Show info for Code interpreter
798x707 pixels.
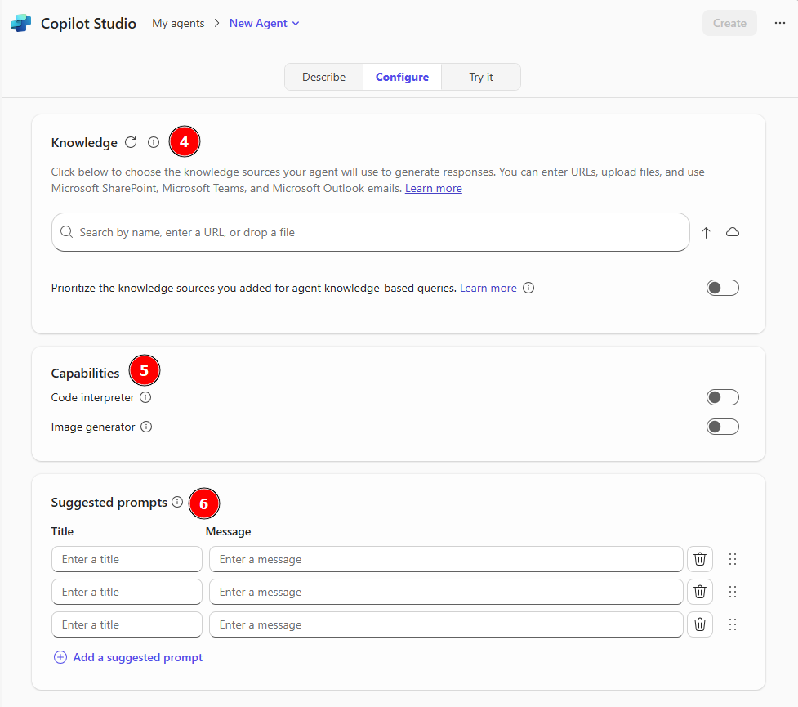[145, 397]
